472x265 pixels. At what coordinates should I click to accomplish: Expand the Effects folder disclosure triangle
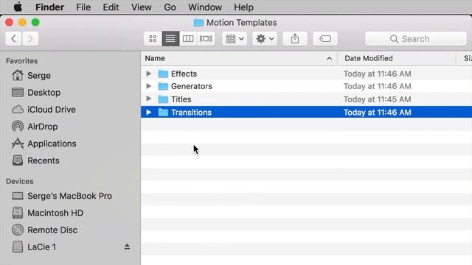[149, 74]
